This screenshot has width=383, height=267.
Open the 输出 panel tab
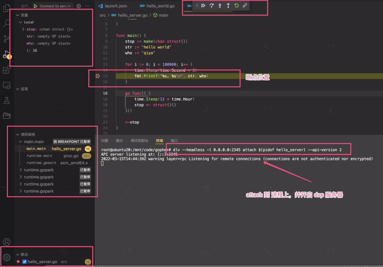(x=120, y=141)
